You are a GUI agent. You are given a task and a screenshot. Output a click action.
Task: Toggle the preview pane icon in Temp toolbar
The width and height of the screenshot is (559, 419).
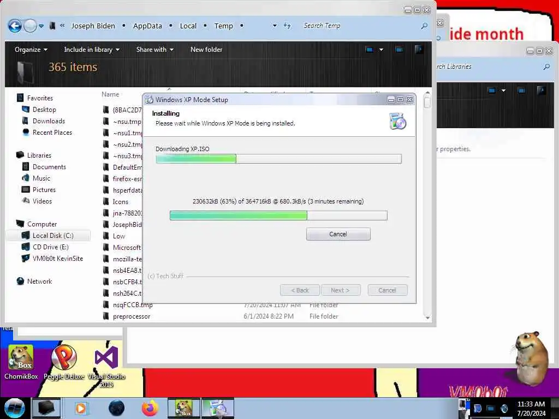pyautogui.click(x=399, y=50)
